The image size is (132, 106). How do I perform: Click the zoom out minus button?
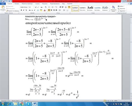pyautogui.click(x=119, y=101)
